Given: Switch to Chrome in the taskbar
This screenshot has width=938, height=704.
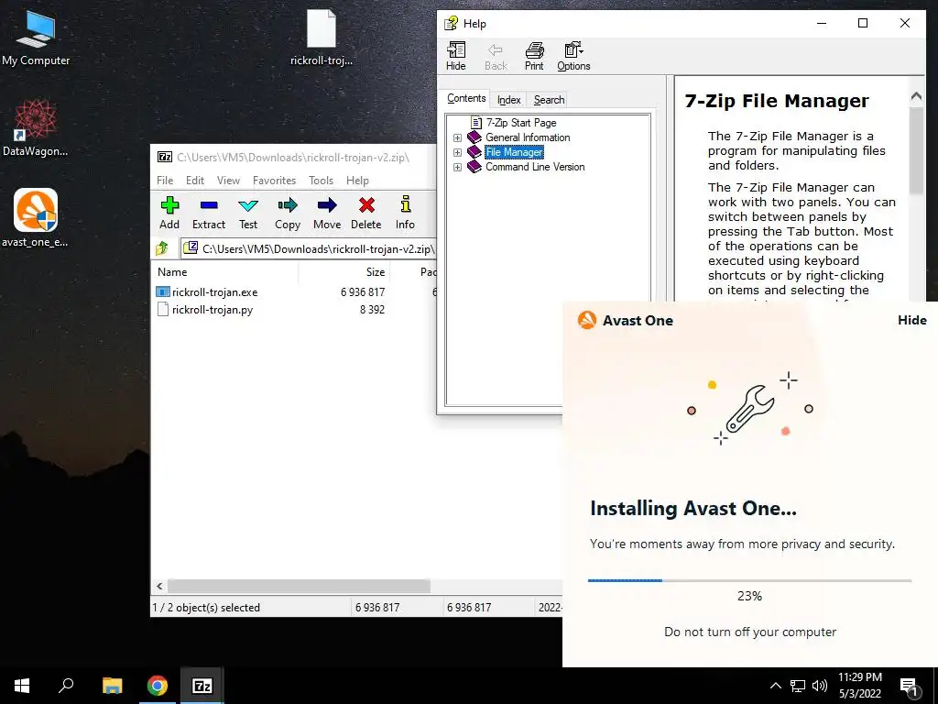Looking at the screenshot, I should pos(158,686).
